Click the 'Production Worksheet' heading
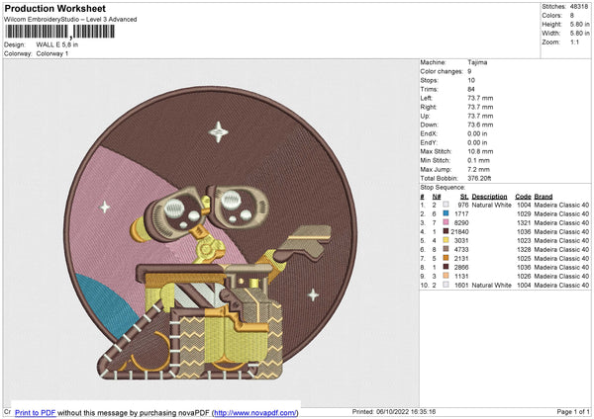This screenshot has height=419, width=594. (54, 8)
